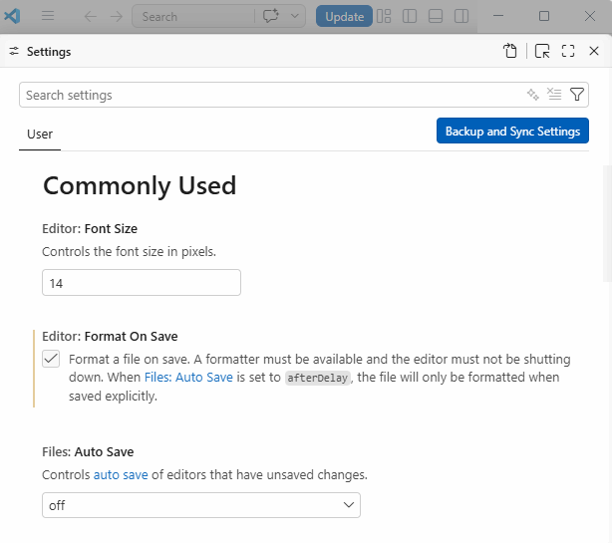
Task: Go forward with the right arrow
Action: [116, 16]
